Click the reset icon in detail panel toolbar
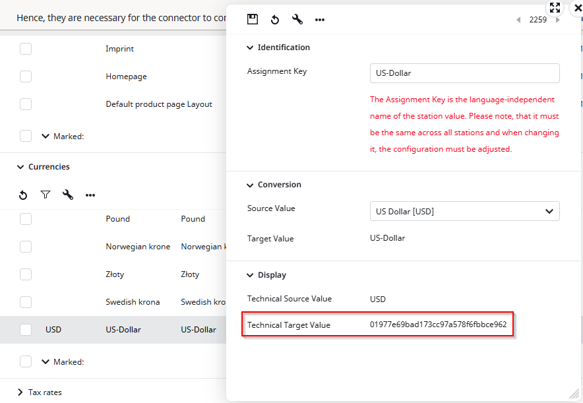 tap(275, 20)
